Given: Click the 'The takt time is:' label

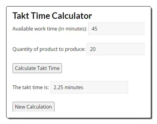Looking at the screenshot, I should pos(31,87).
